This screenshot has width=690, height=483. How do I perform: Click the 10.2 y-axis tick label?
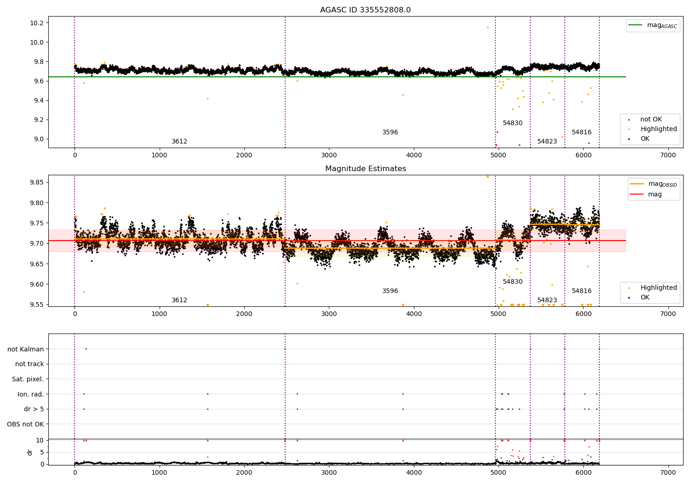point(36,23)
